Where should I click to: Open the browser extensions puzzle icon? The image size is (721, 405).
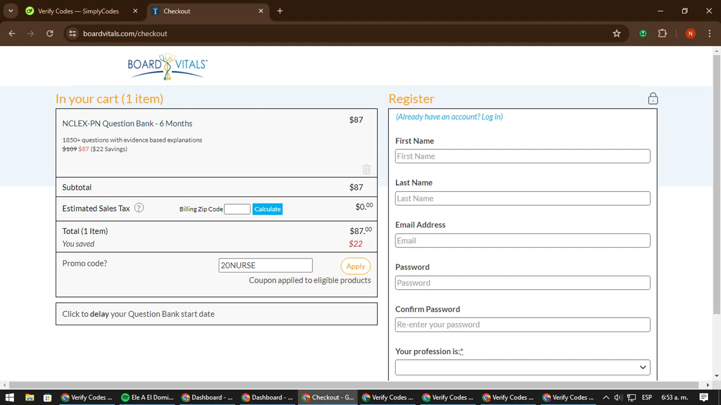pyautogui.click(x=662, y=34)
